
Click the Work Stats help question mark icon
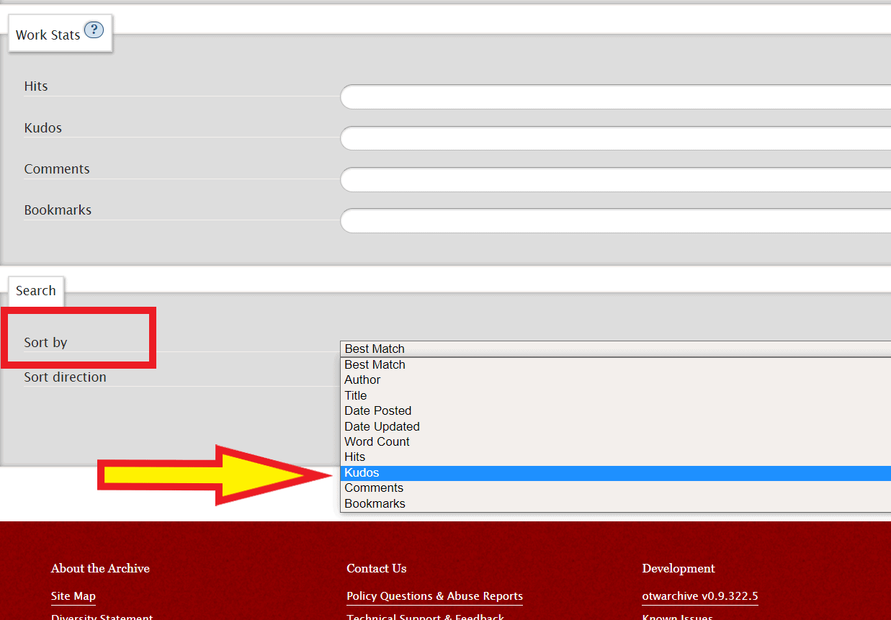pyautogui.click(x=93, y=29)
